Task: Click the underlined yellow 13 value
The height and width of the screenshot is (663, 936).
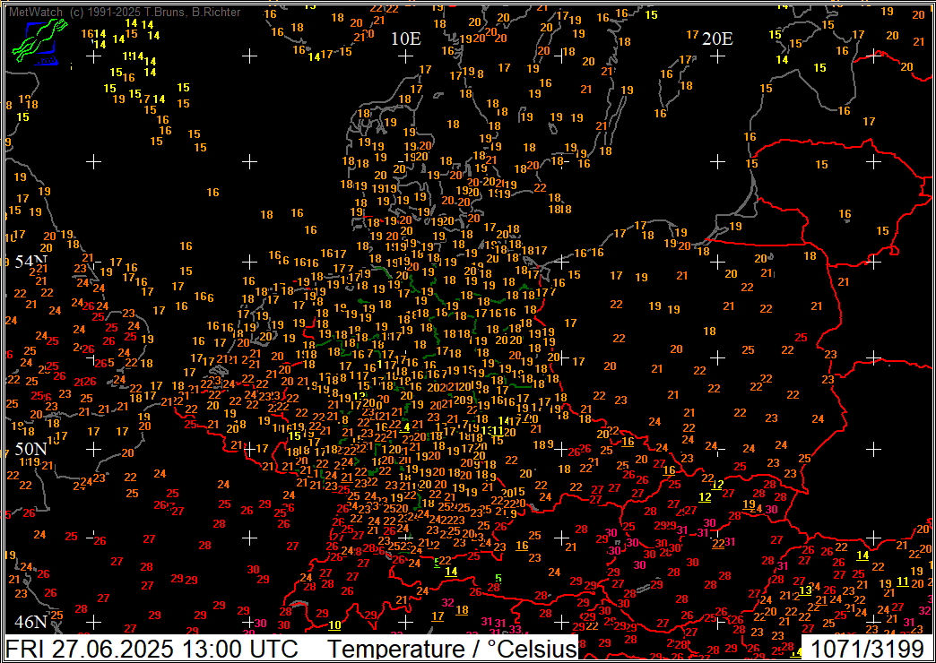Action: click(x=805, y=590)
